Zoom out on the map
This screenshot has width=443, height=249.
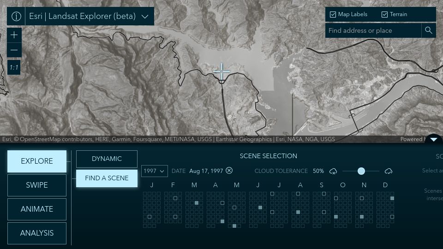(14, 50)
